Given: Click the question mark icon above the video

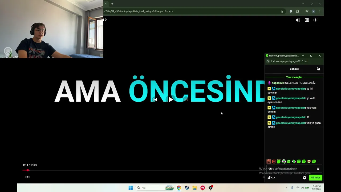Looking at the screenshot, I should coord(105,20).
